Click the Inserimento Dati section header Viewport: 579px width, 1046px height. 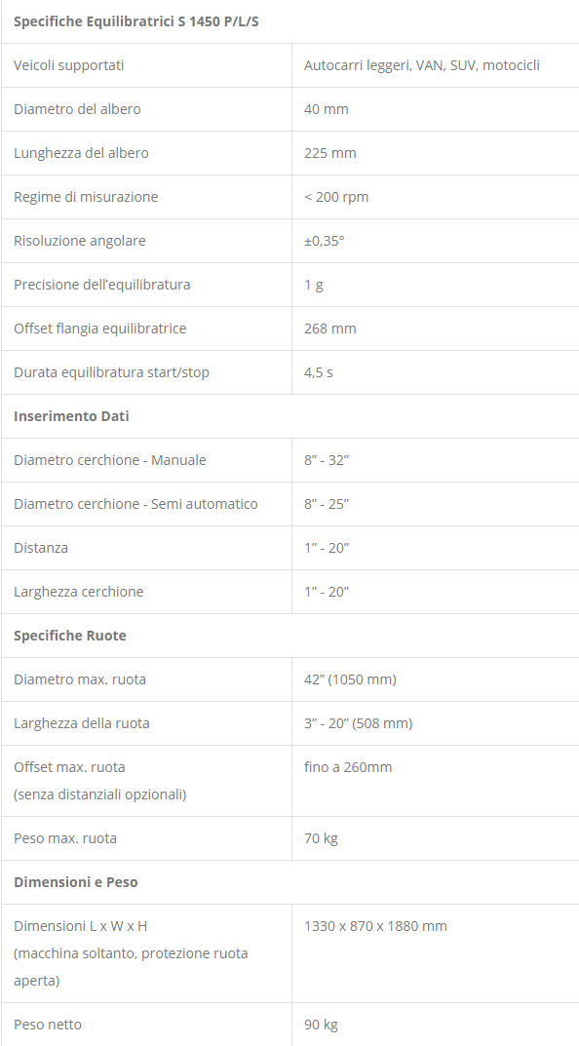click(x=71, y=416)
